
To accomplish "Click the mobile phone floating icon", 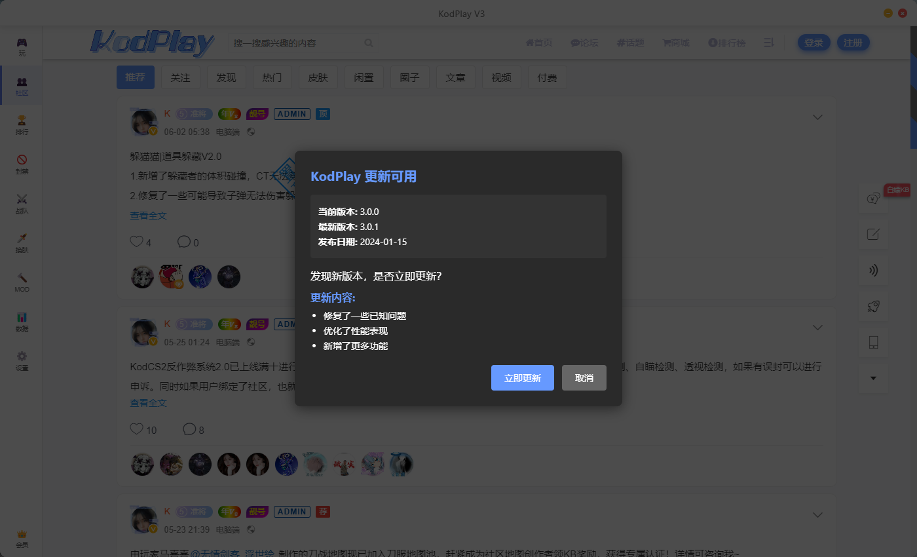I will click(x=872, y=341).
